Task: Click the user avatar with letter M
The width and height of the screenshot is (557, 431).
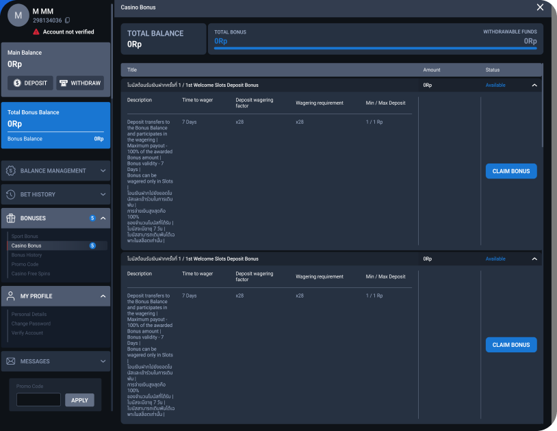Action: pos(18,16)
